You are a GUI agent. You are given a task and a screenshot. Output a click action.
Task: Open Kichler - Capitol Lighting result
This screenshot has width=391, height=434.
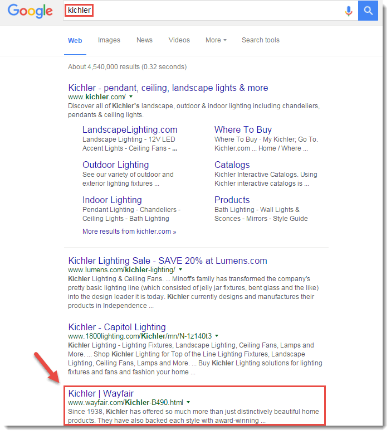point(117,327)
